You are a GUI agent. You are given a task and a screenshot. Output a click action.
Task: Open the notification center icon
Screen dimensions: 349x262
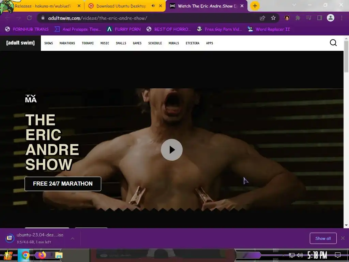[x=338, y=255]
